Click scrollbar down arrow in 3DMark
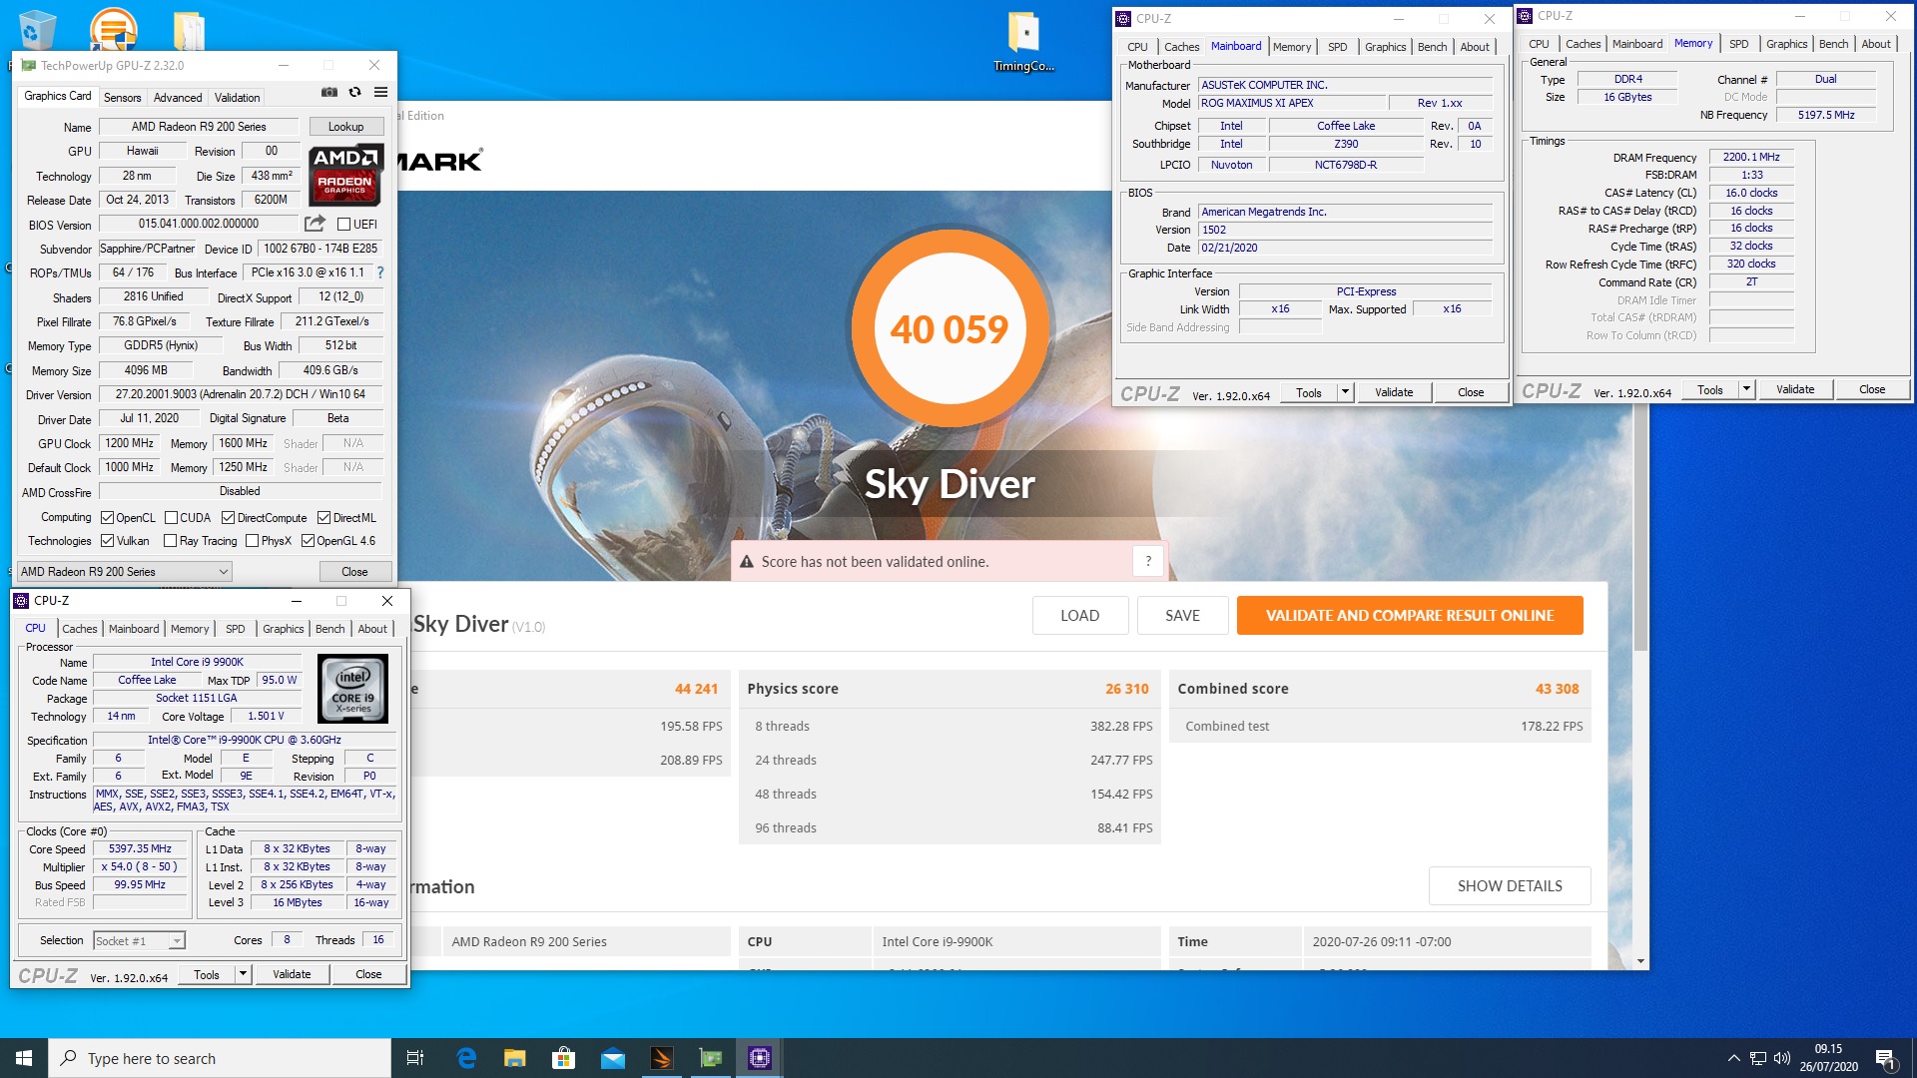 pos(1640,961)
